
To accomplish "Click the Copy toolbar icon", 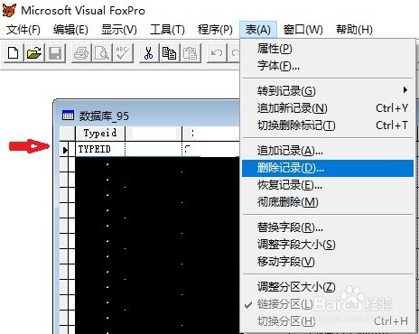I will click(170, 53).
